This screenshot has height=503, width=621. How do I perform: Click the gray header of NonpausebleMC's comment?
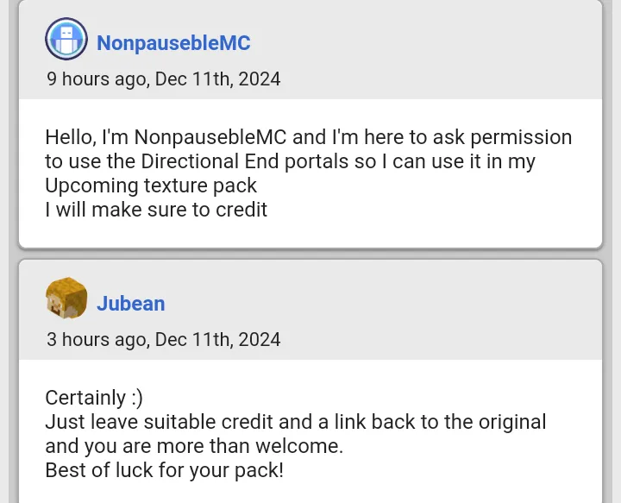310,49
